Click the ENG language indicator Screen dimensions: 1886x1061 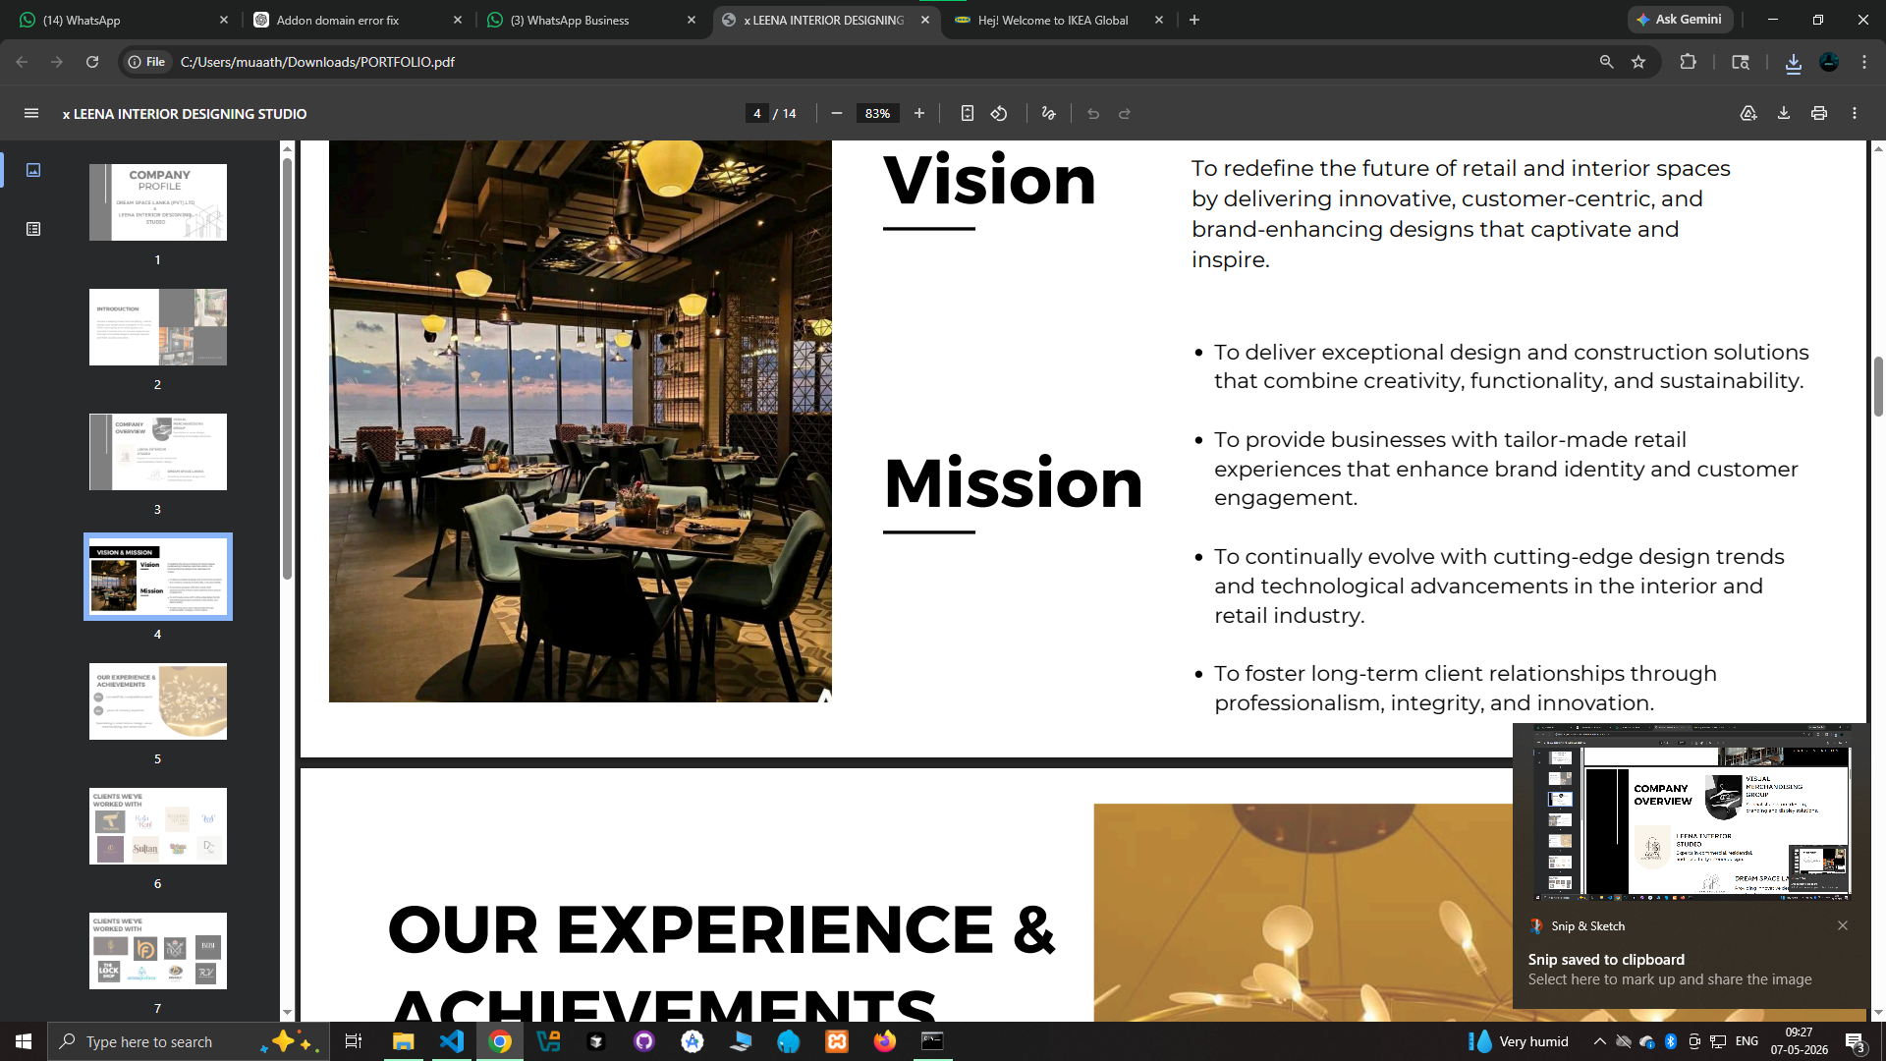[x=1747, y=1041]
